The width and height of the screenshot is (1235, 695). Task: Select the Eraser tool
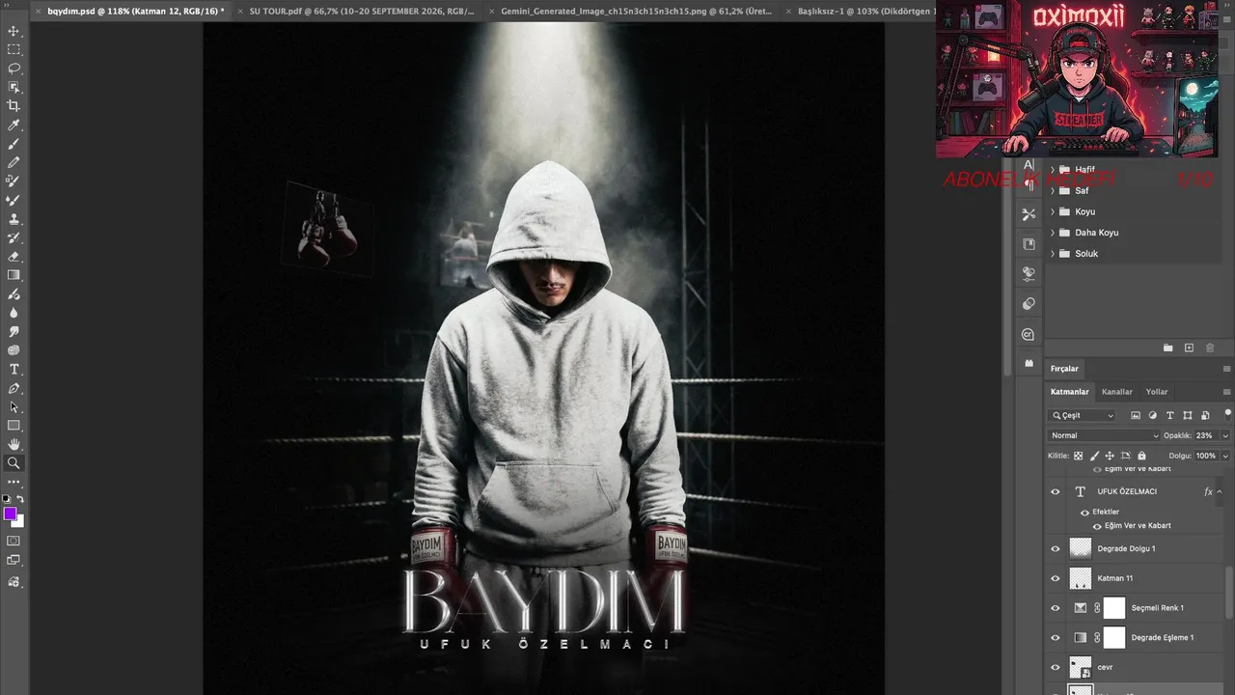14,257
